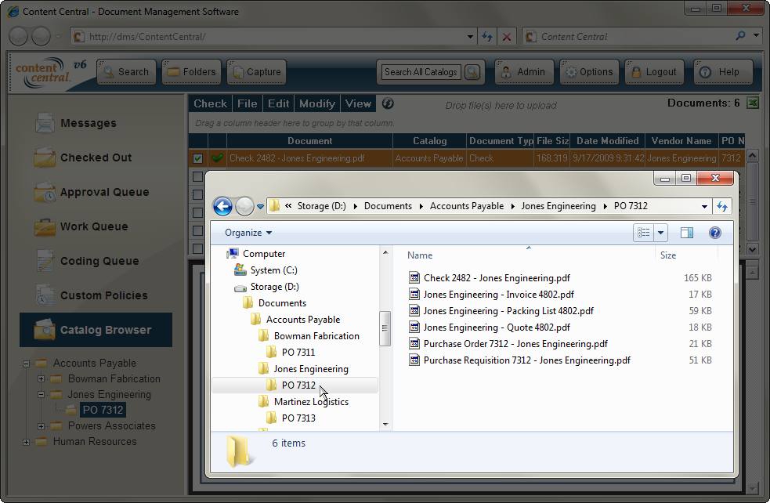Viewport: 770px width, 503px height.
Task: Click the Explorer address refresh icon
Action: [722, 206]
